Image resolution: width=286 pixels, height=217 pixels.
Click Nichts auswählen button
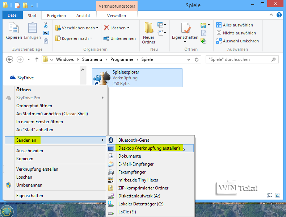(236, 33)
